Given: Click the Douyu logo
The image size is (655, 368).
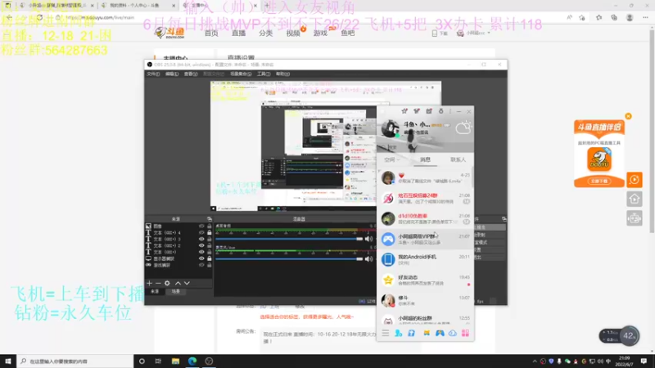Looking at the screenshot, I should 169,33.
